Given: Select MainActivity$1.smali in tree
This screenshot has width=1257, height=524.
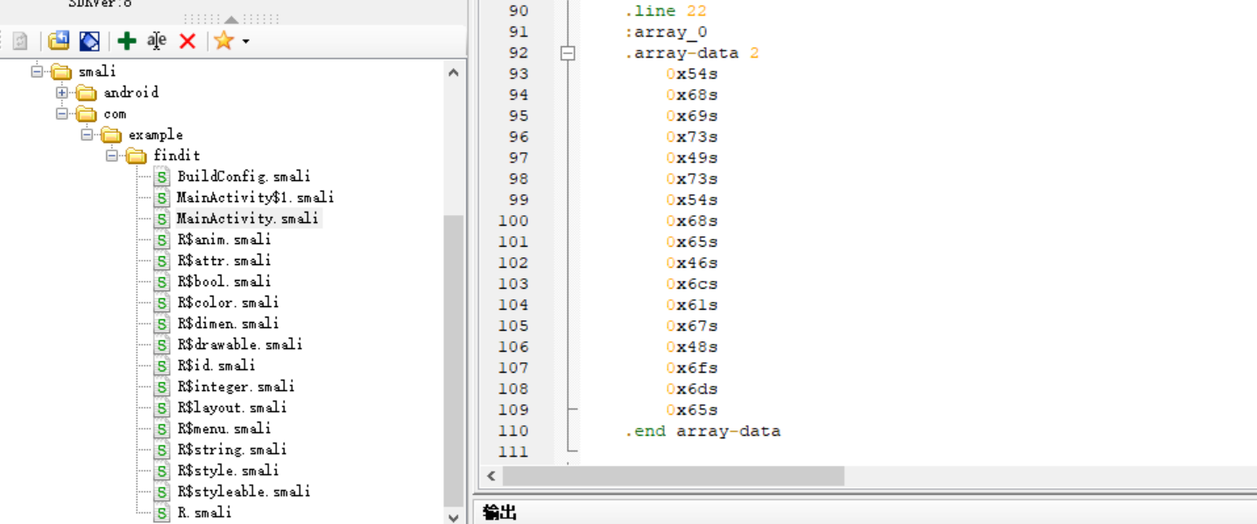Looking at the screenshot, I should (x=255, y=198).
